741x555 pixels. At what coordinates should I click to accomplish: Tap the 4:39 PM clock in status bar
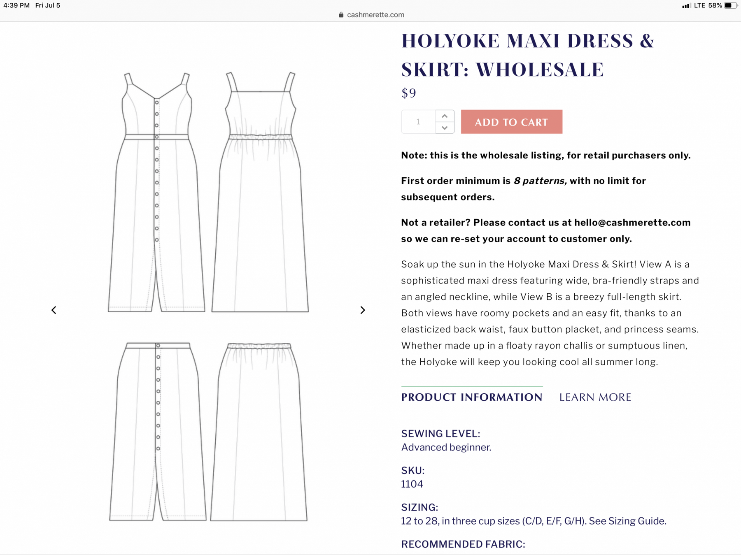16,5
